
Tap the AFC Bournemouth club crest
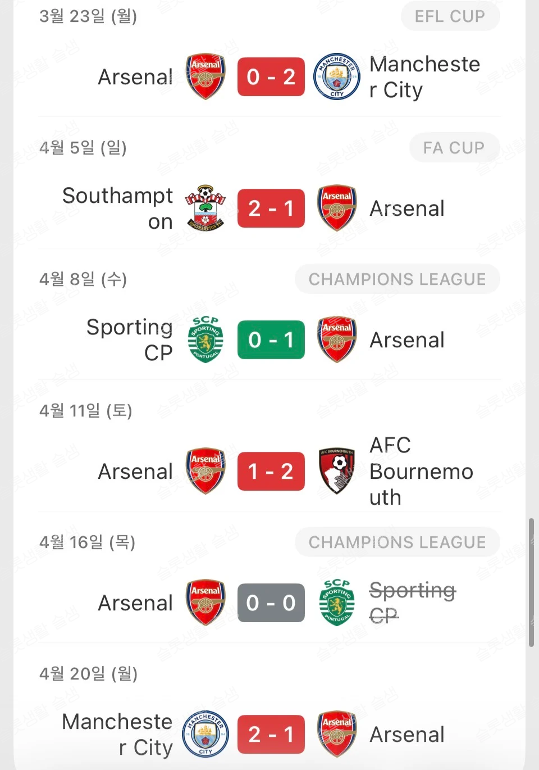coord(336,471)
